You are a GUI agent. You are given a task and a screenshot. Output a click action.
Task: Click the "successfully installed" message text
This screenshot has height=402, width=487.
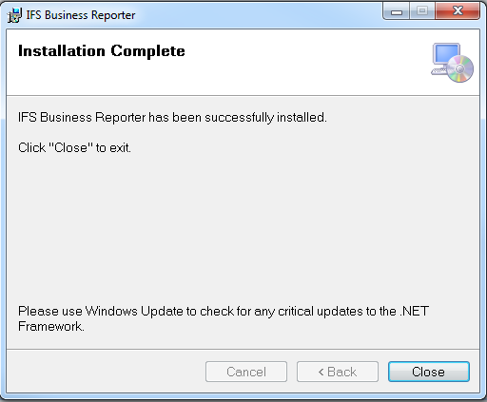click(x=172, y=118)
